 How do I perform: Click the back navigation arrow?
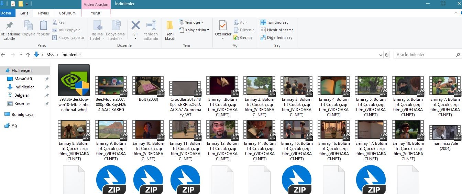[x=3, y=55]
